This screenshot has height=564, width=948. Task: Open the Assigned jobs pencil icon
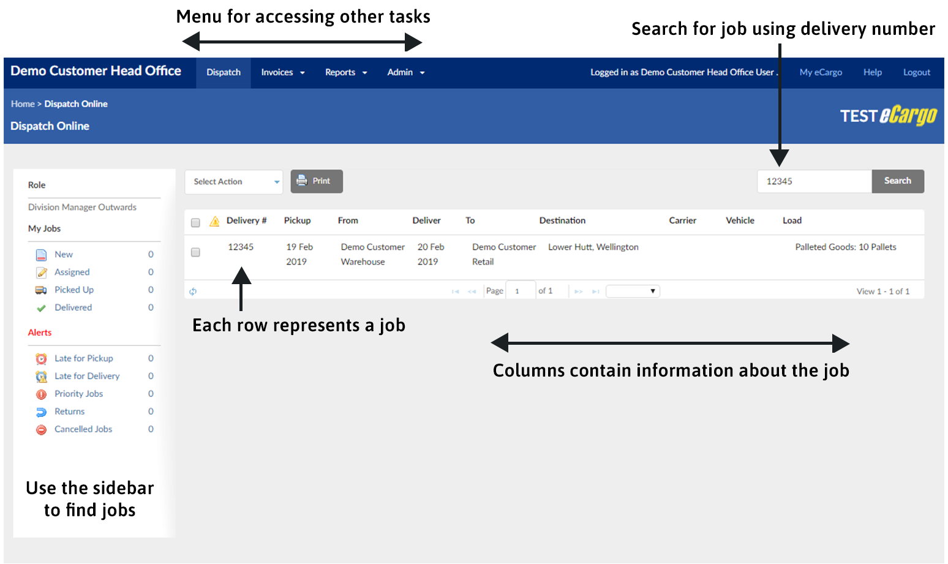(41, 273)
